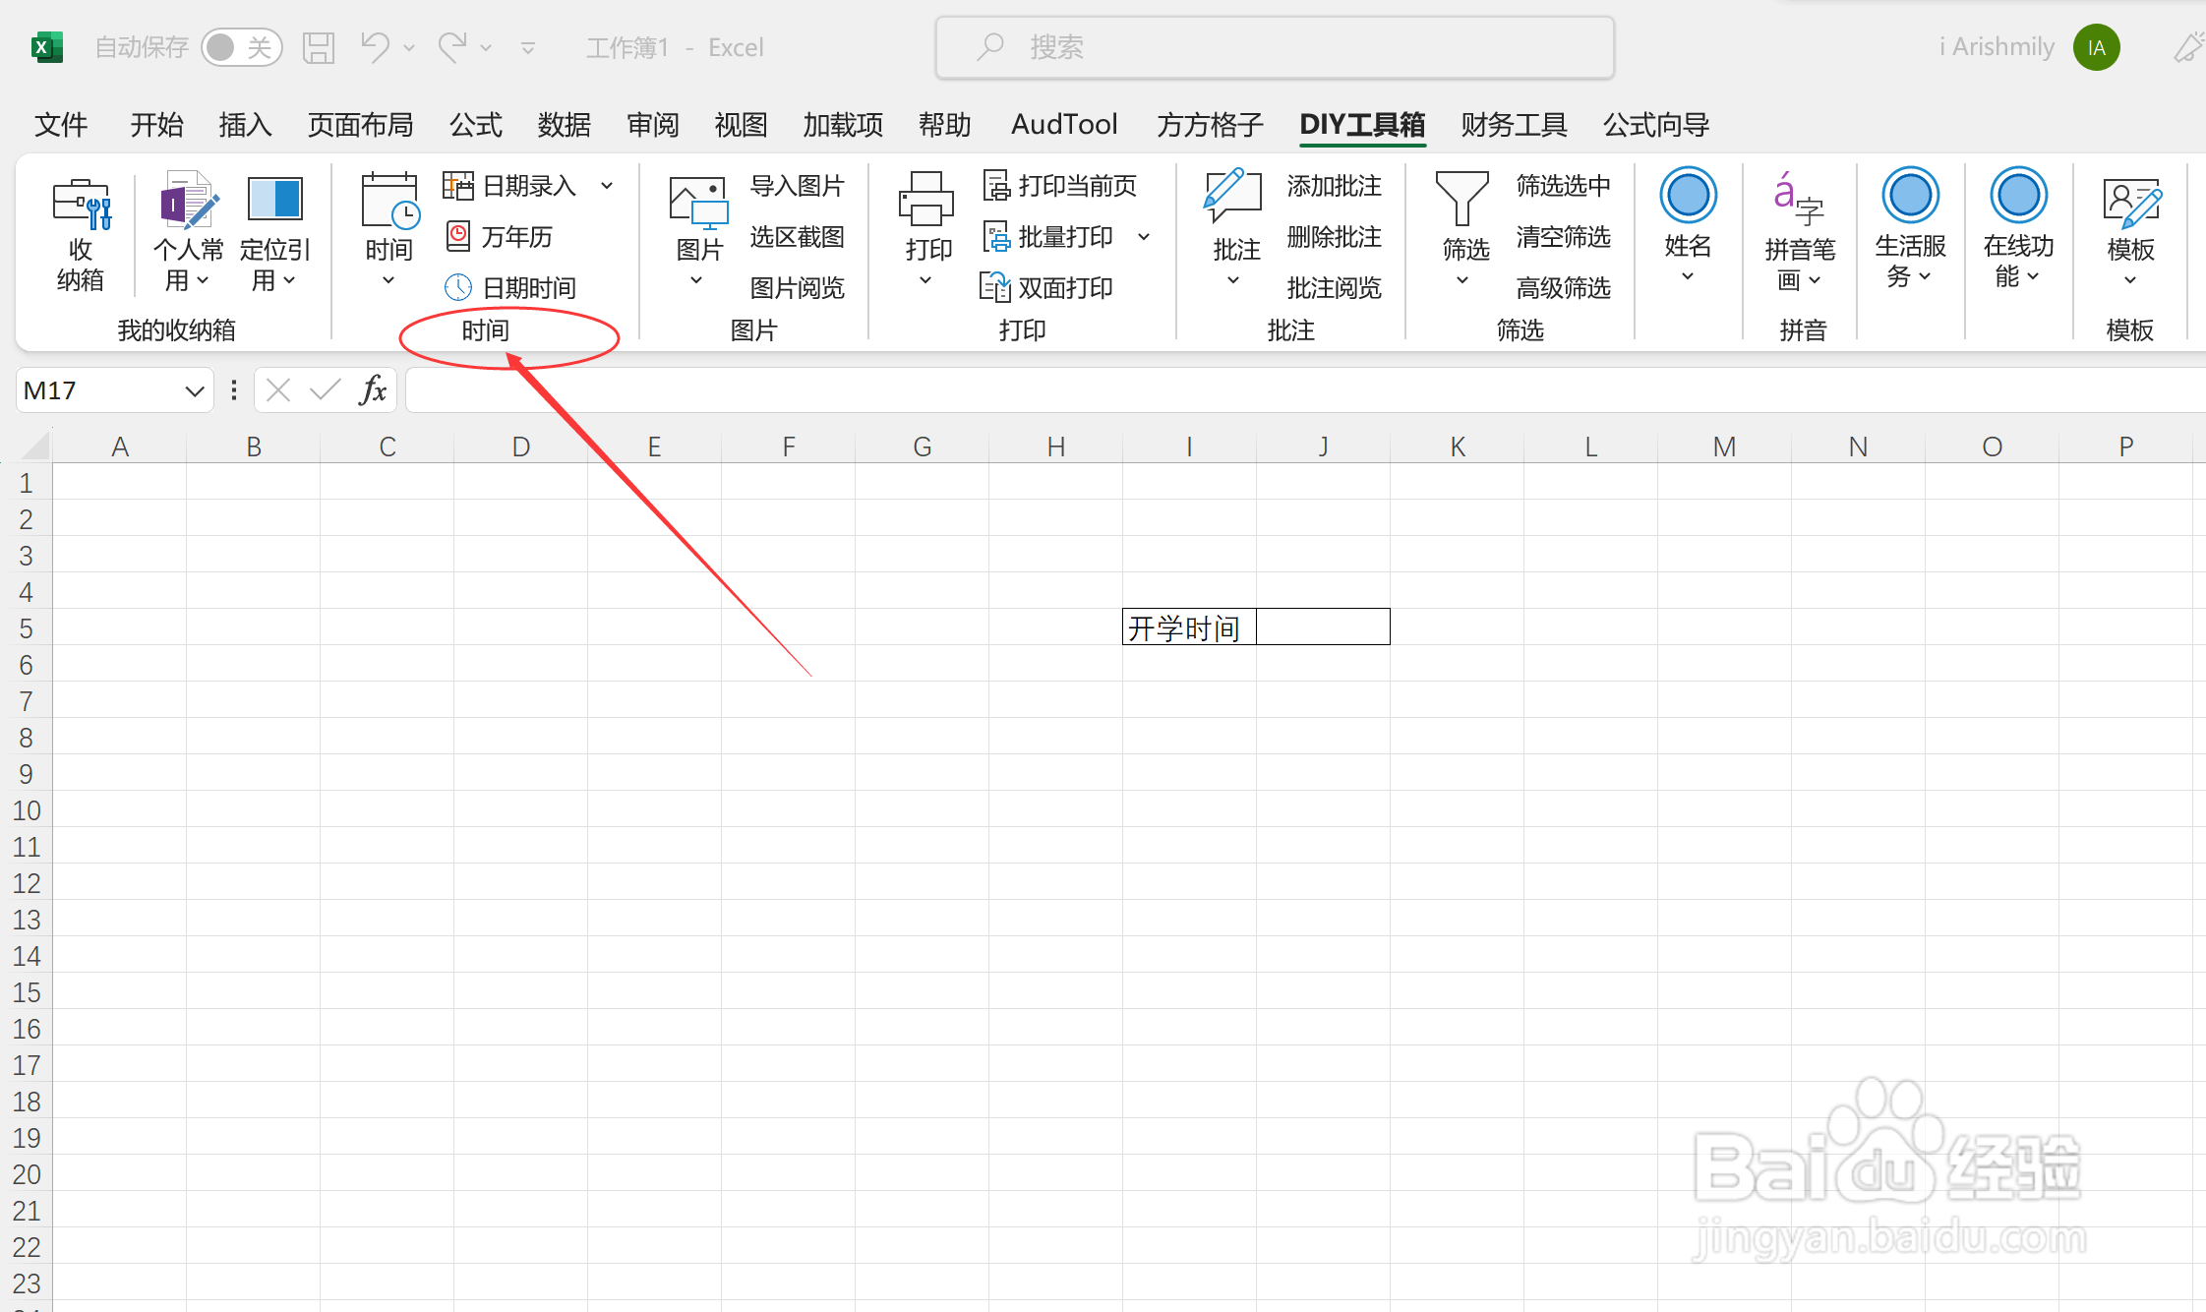Redo the last action

[x=452, y=47]
